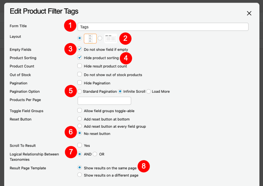
Task: Enable 'Allow field groups toggle-able'
Action: pos(79,110)
